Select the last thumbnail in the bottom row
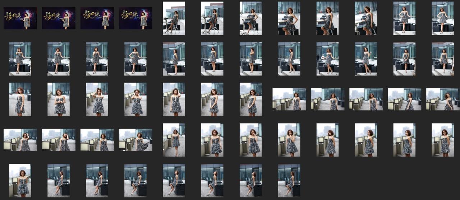Viewport: 460px width, 200px height. click(289, 181)
